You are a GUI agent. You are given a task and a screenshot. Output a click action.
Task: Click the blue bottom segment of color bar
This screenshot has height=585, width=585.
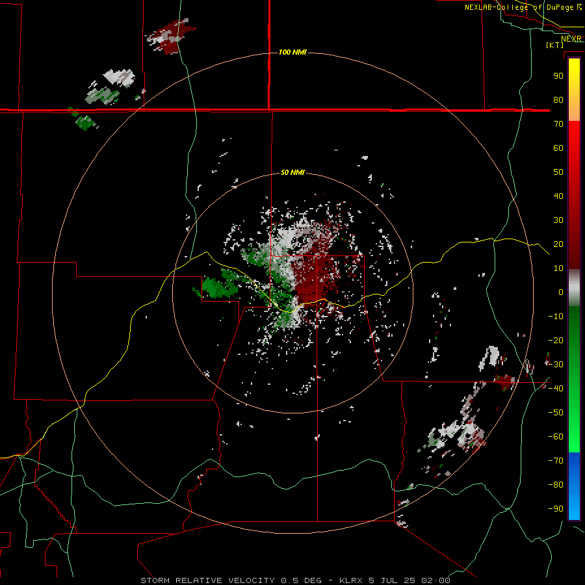tap(574, 486)
